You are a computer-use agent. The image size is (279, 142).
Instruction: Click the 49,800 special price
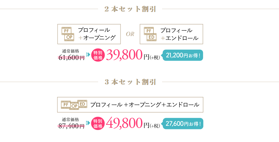(x=124, y=123)
